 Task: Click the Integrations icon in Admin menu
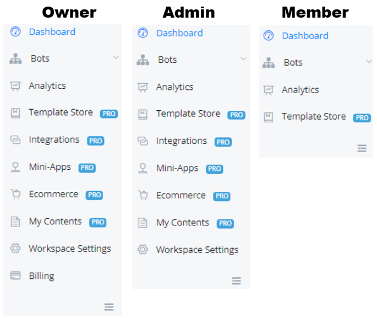[x=143, y=141]
